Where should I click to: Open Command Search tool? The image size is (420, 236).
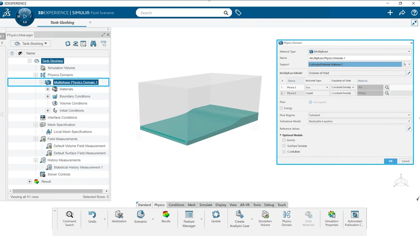[x=70, y=219]
